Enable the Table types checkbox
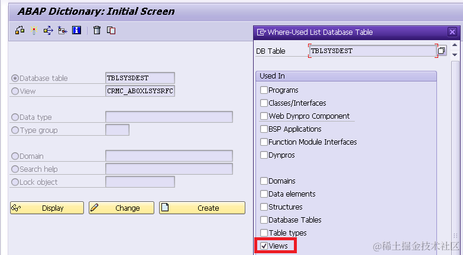 click(264, 233)
